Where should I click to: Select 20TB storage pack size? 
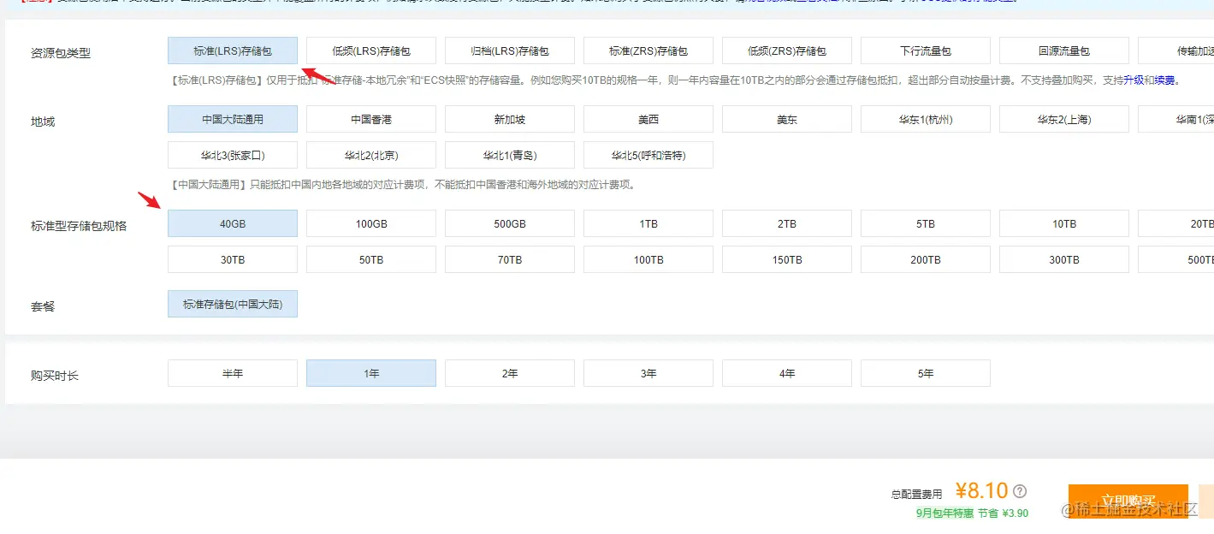[1176, 223]
